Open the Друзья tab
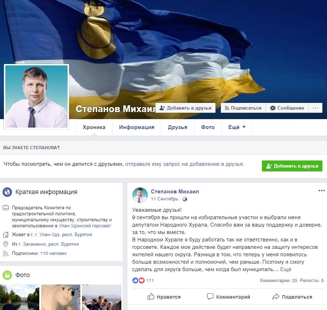 177,127
